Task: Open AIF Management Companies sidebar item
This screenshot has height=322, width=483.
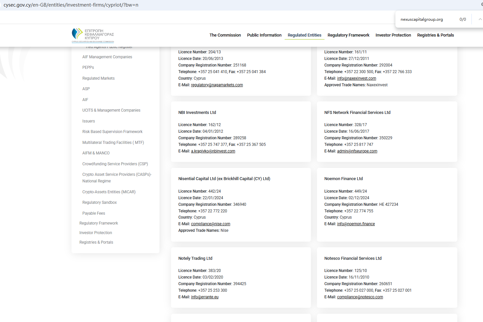Action: (x=107, y=57)
